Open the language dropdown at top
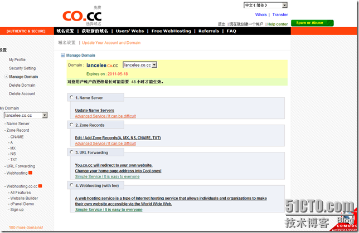This screenshot has width=359, height=233. (265, 5)
